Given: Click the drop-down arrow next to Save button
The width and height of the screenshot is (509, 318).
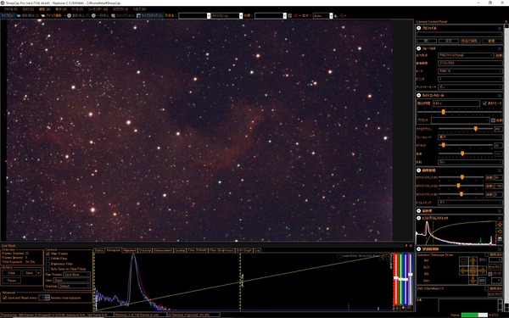Looking at the screenshot, I should [39, 273].
